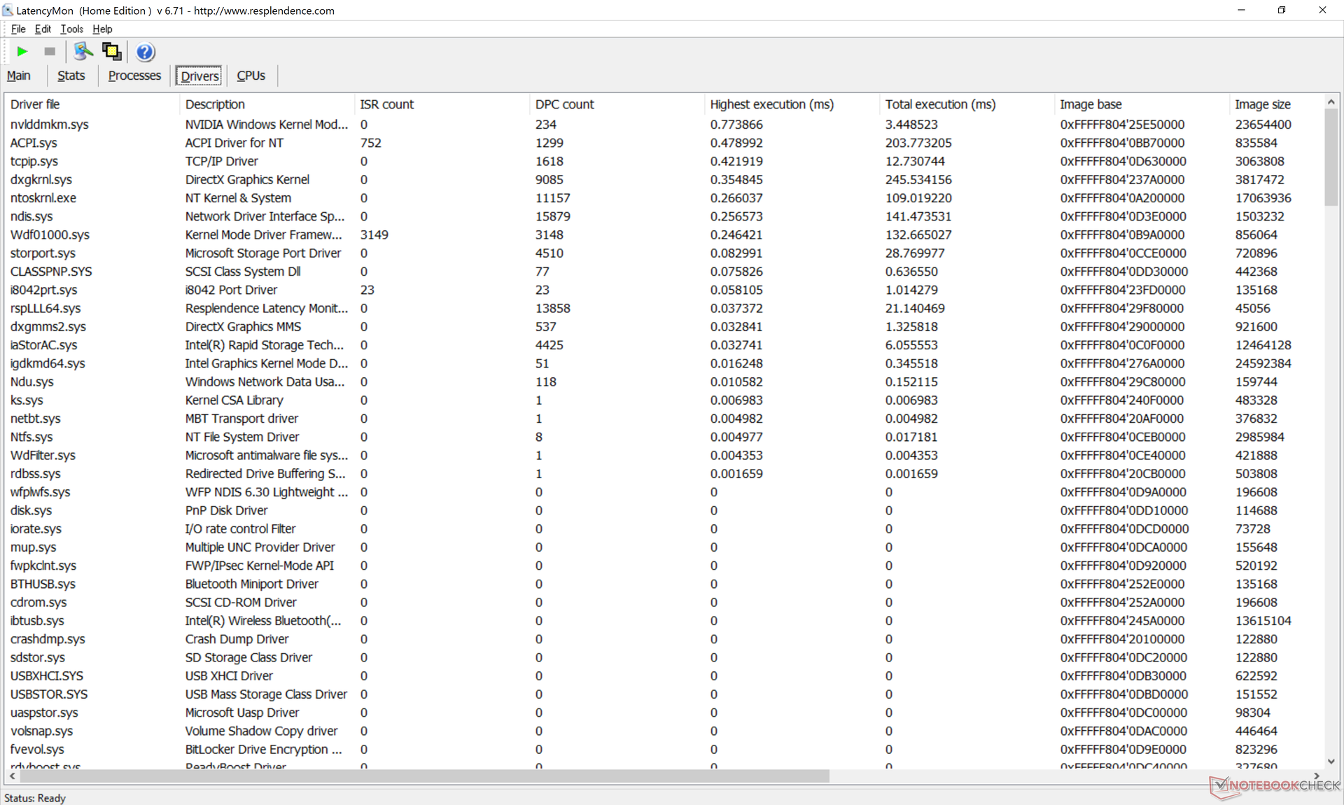Sort by Highest execution (ms) column header
The height and width of the screenshot is (805, 1344).
(x=771, y=104)
